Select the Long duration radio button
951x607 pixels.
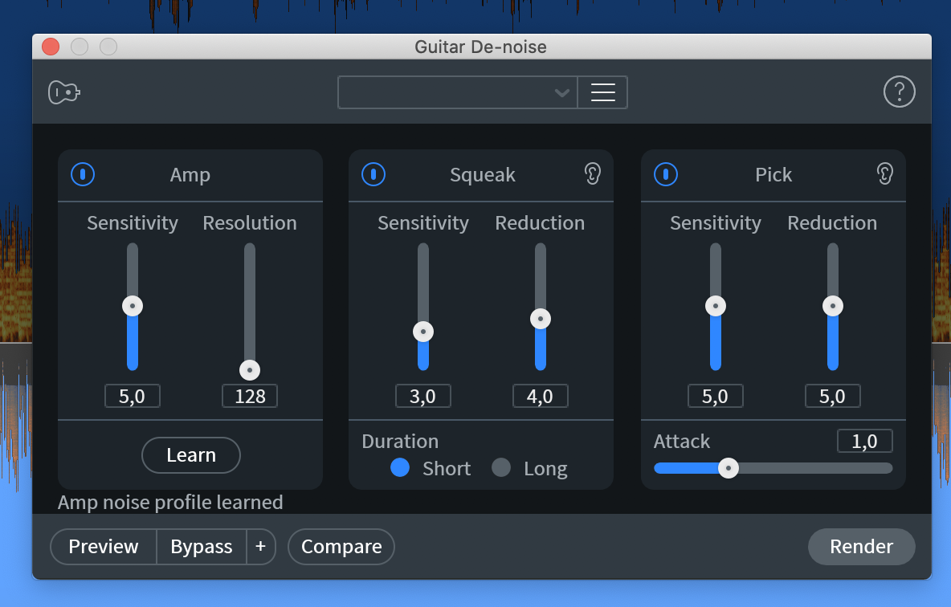[501, 467]
